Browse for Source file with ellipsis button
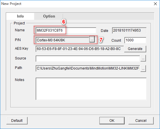The width and height of the screenshot is (160, 129). (x=143, y=58)
